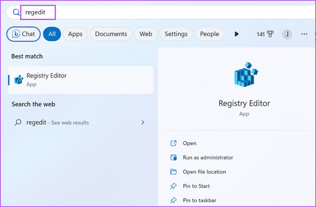Choose Open in the preview pane

tap(190, 143)
